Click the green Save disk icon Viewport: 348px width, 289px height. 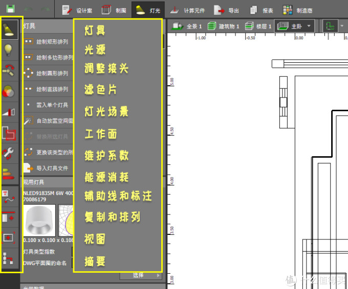click(x=10, y=10)
